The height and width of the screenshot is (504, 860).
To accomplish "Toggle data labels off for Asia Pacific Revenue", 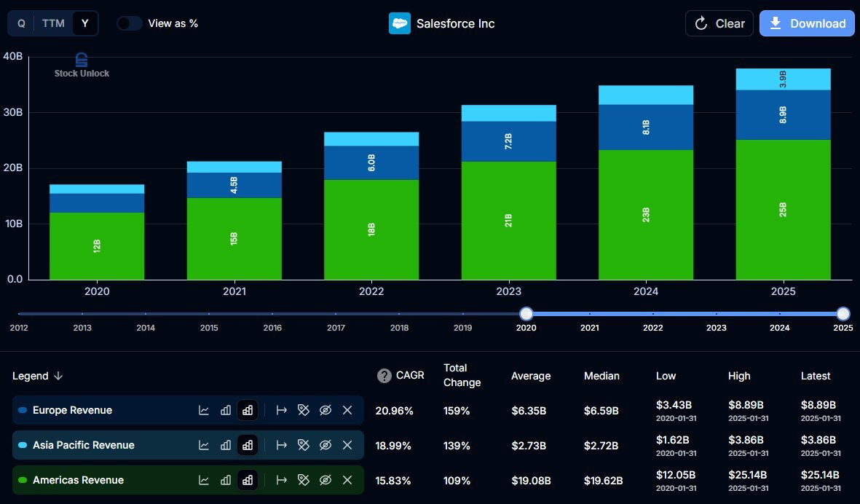I will [x=304, y=445].
